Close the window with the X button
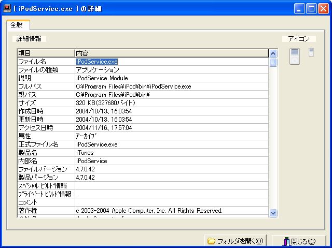The width and height of the screenshot is (332, 248). (x=323, y=9)
